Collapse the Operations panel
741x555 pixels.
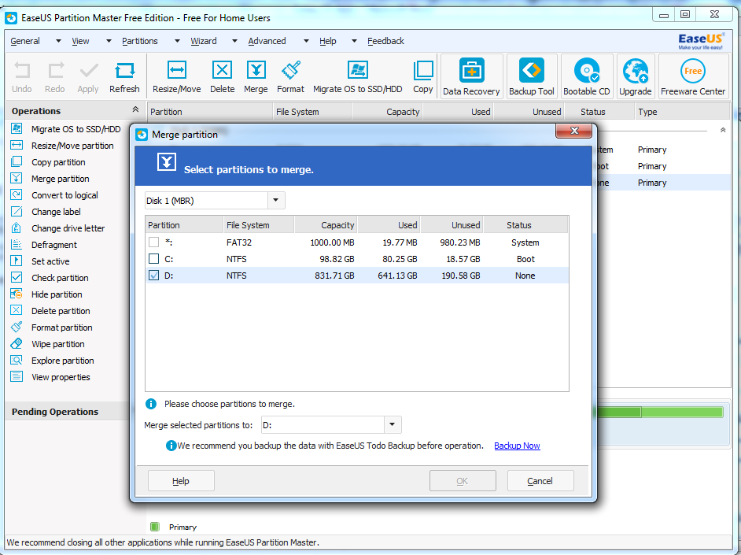point(135,109)
